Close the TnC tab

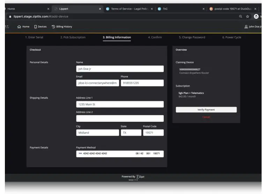(x=204, y=9)
